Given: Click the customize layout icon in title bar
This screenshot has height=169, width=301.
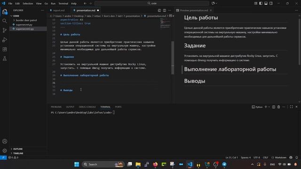Looking at the screenshot, I should point(256,3).
